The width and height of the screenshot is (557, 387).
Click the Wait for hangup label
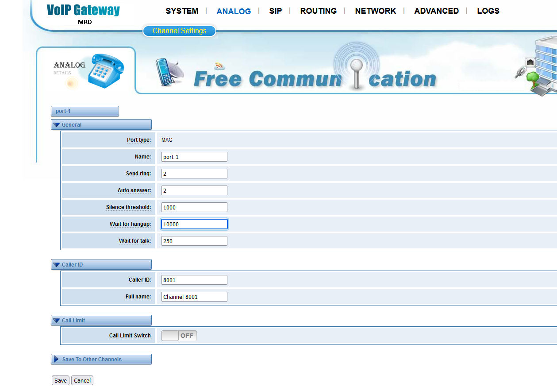tap(131, 224)
